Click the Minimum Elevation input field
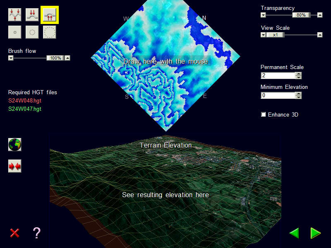Viewport: 331px width, 248px height. (277, 95)
